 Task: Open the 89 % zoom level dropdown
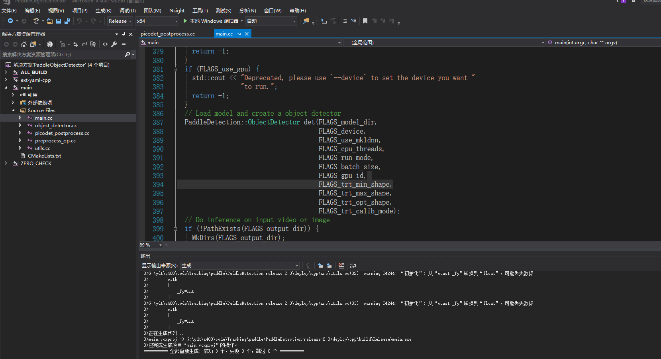pyautogui.click(x=161, y=245)
